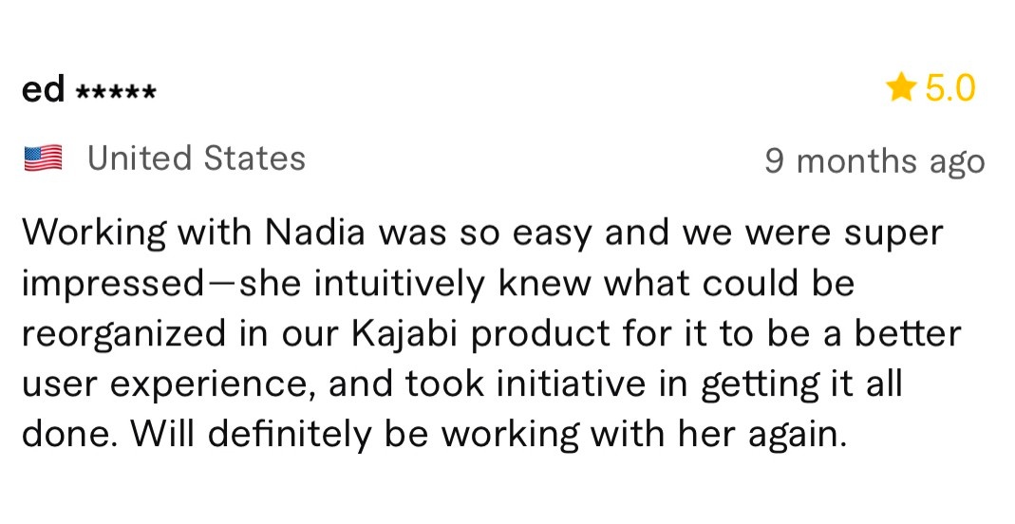Select the 5.0 rating score
The height and width of the screenshot is (524, 1015).
949,88
